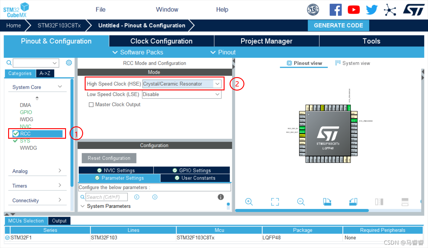Switch to the Output tab
Screen dimensions: 428x248
pos(59,221)
